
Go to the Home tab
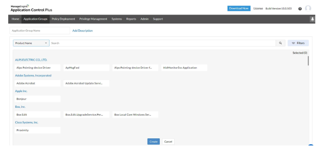pyautogui.click(x=15, y=19)
